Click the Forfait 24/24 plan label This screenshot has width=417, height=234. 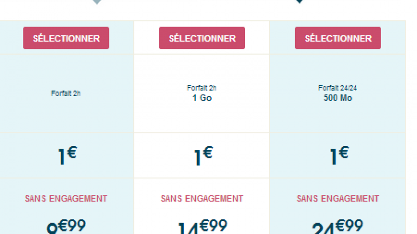[338, 87]
